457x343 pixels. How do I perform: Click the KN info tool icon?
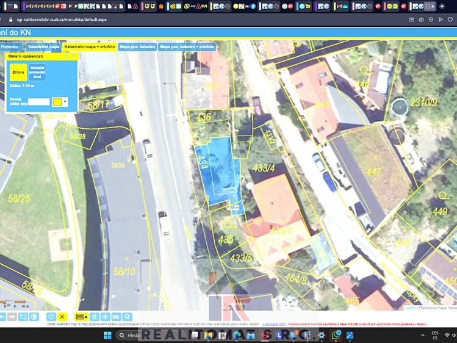coord(116,317)
